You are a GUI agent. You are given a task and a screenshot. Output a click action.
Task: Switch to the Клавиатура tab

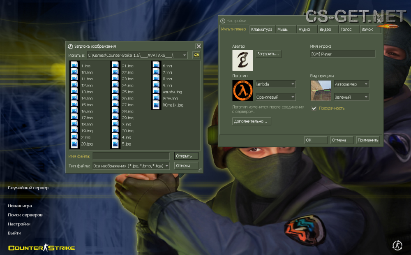click(261, 29)
